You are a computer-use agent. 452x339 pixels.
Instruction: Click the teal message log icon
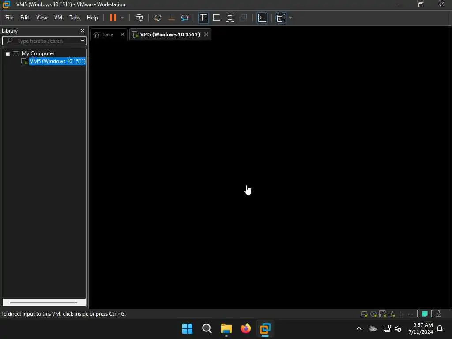click(425, 314)
